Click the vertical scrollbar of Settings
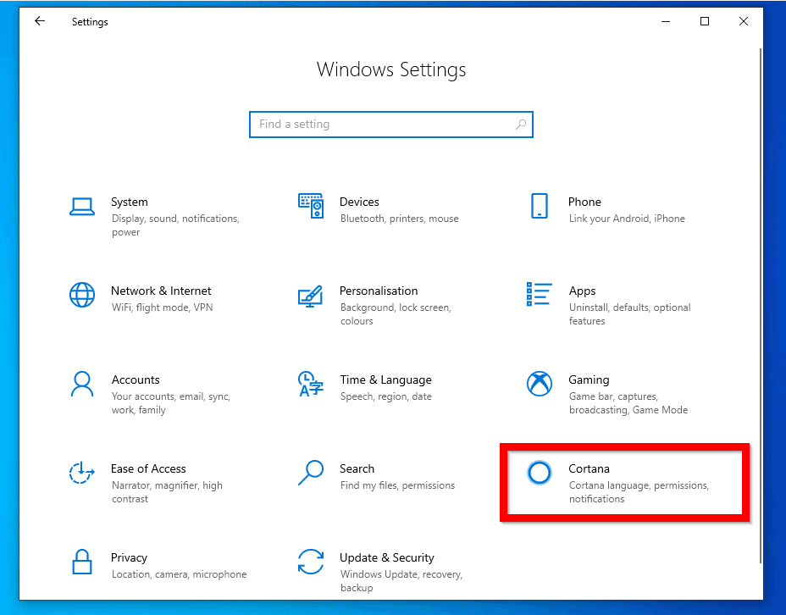Viewport: 786px width, 615px height. coord(761,306)
